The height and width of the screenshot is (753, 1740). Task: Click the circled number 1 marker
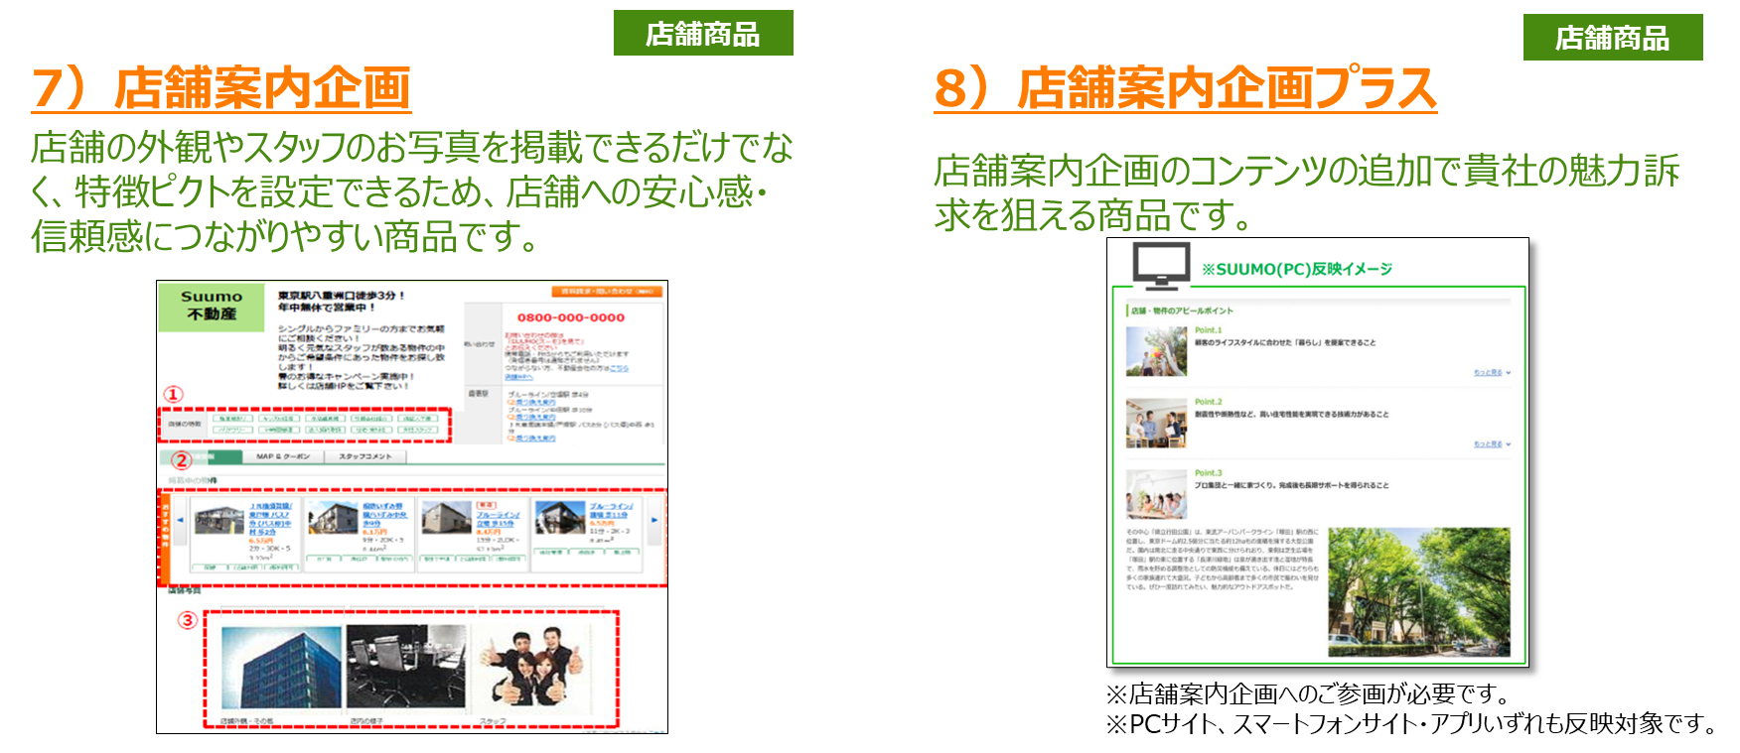point(174,395)
